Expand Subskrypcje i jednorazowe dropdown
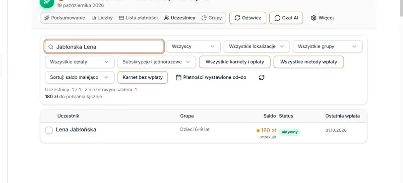The image size is (403, 183). [157, 62]
